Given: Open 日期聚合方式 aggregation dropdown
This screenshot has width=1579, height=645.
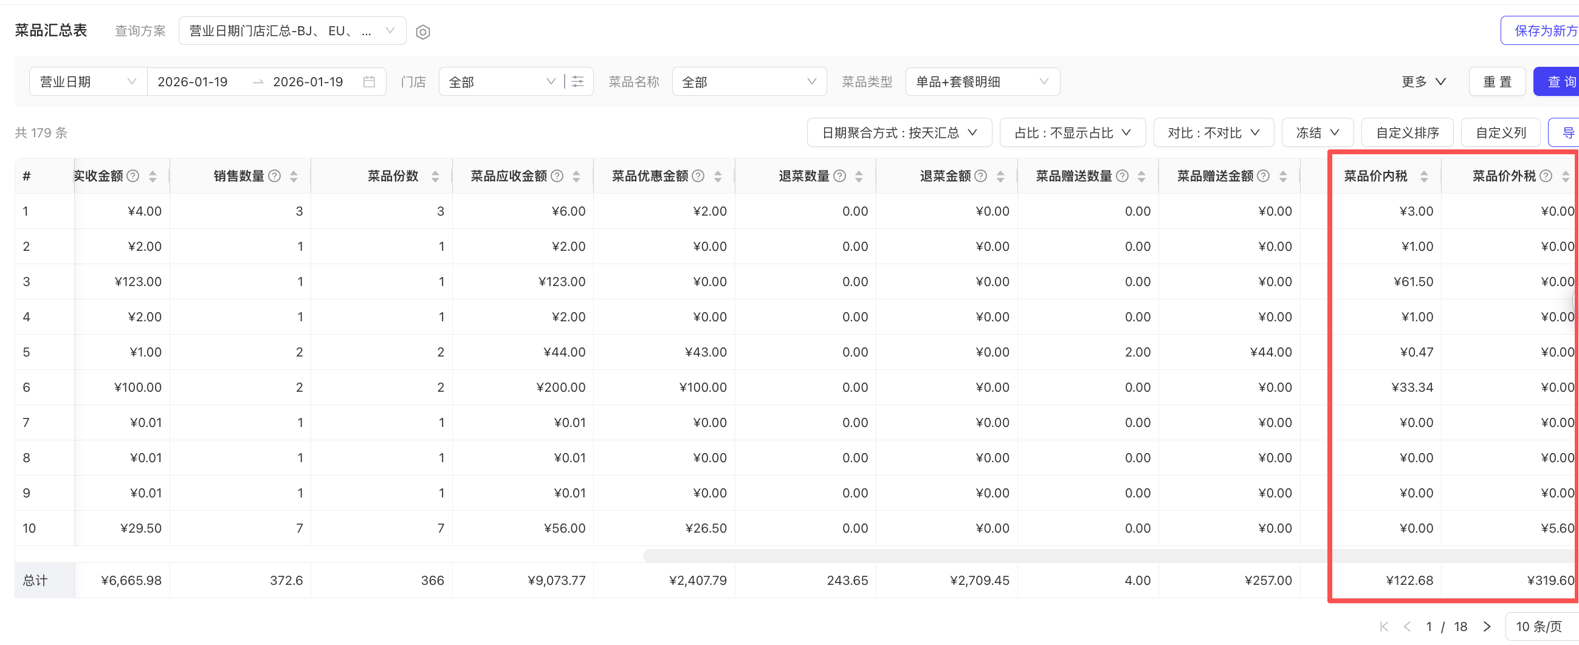Looking at the screenshot, I should (x=899, y=133).
